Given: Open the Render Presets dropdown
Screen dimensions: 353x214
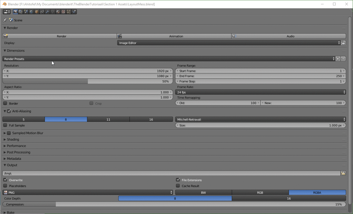Looking at the screenshot, I should (169, 59).
